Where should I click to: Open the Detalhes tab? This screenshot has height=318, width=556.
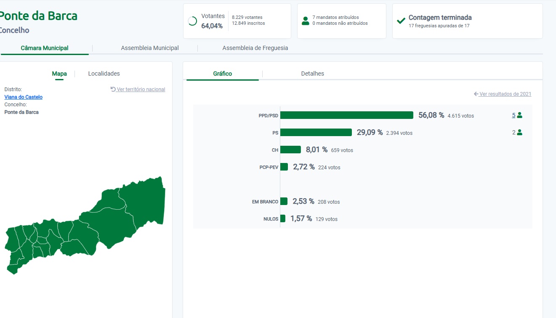pyautogui.click(x=313, y=74)
